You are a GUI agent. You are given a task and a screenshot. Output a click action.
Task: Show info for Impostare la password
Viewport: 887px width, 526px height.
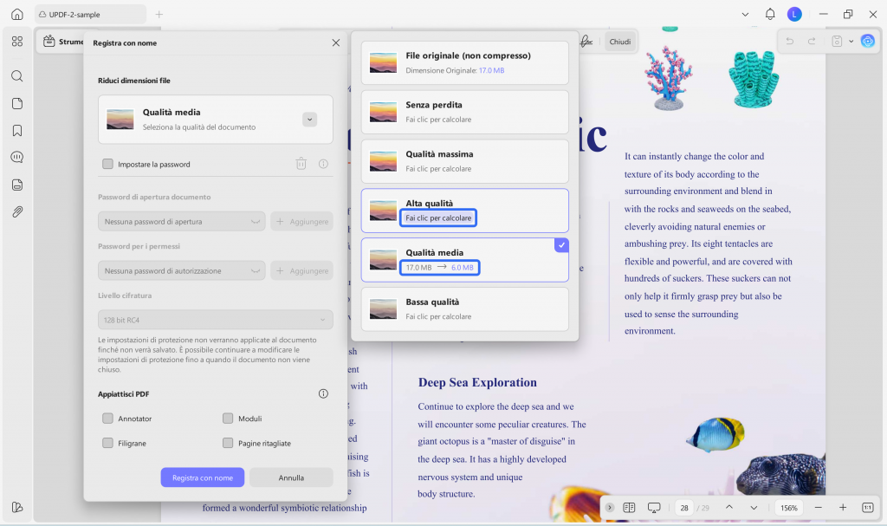tap(323, 164)
